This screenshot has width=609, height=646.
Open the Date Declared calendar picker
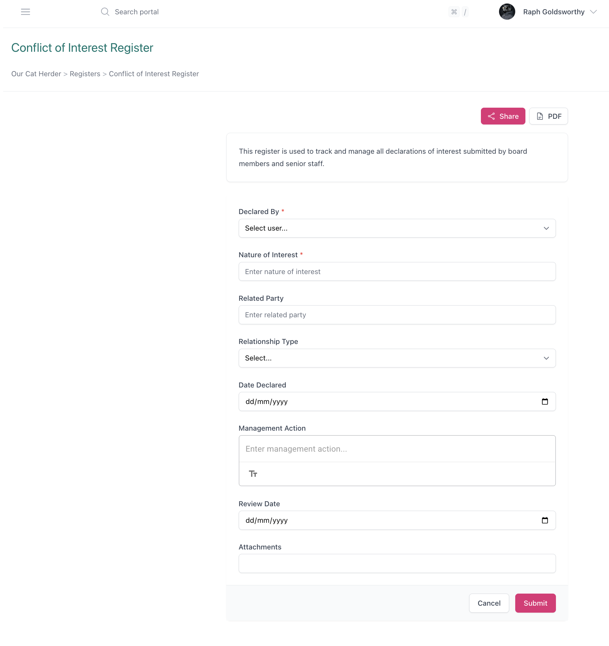(545, 401)
